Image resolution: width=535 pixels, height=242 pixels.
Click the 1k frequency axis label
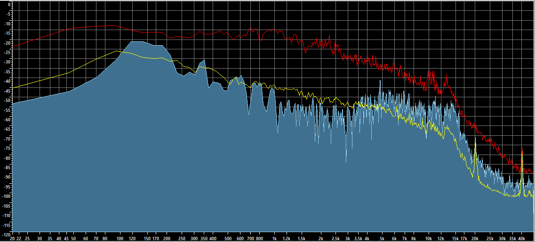(x=275, y=239)
